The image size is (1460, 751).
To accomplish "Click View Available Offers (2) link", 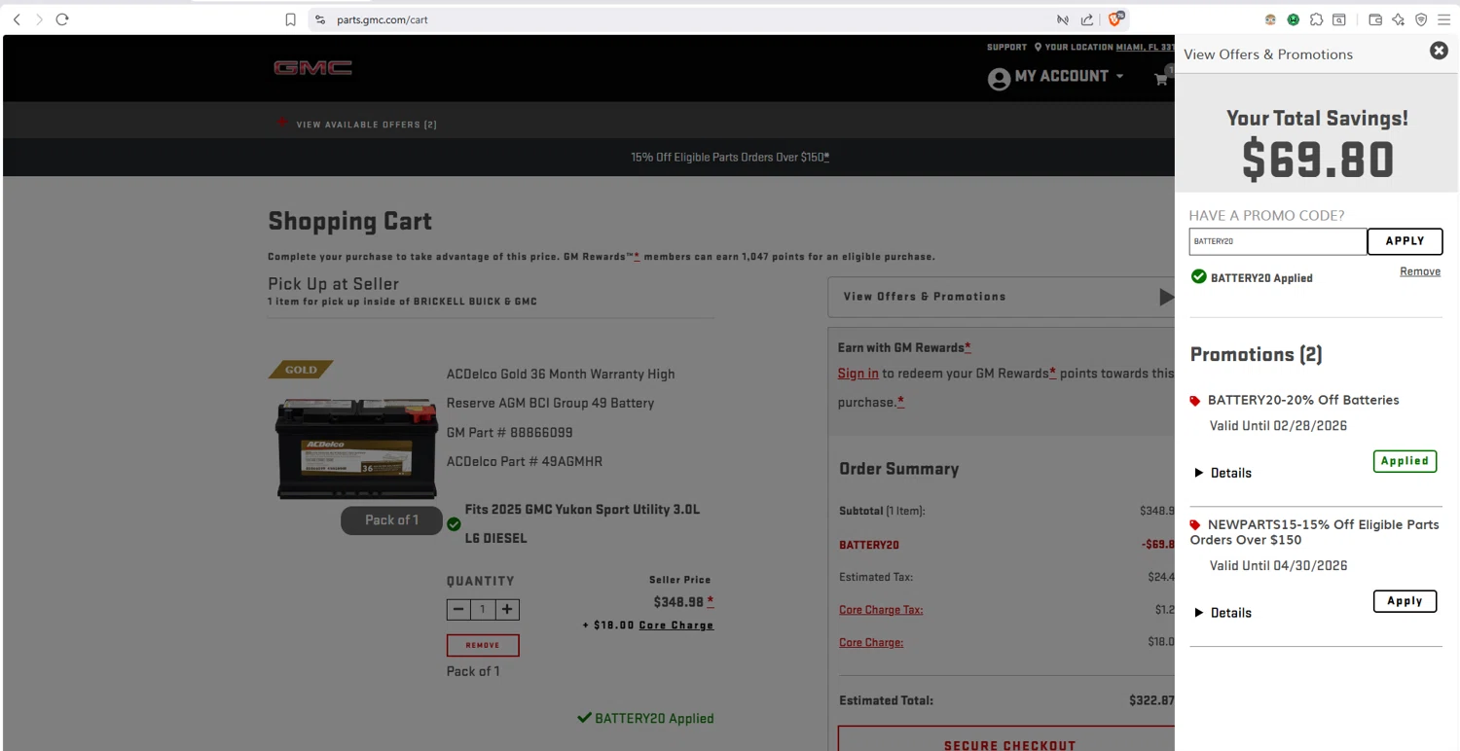I will (x=366, y=125).
